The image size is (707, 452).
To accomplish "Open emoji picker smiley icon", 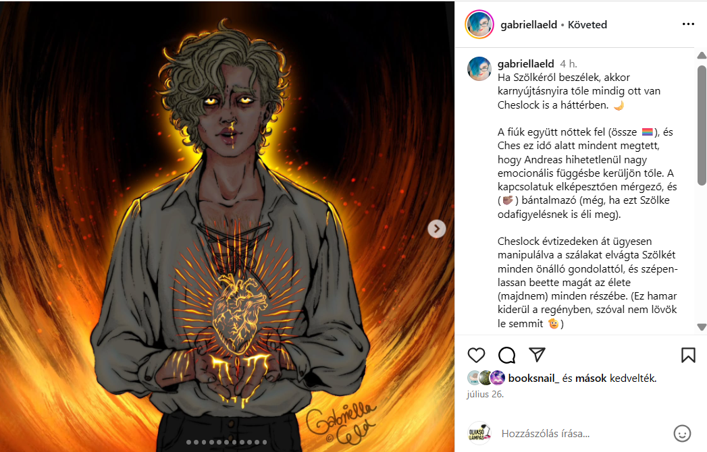I will point(682,434).
